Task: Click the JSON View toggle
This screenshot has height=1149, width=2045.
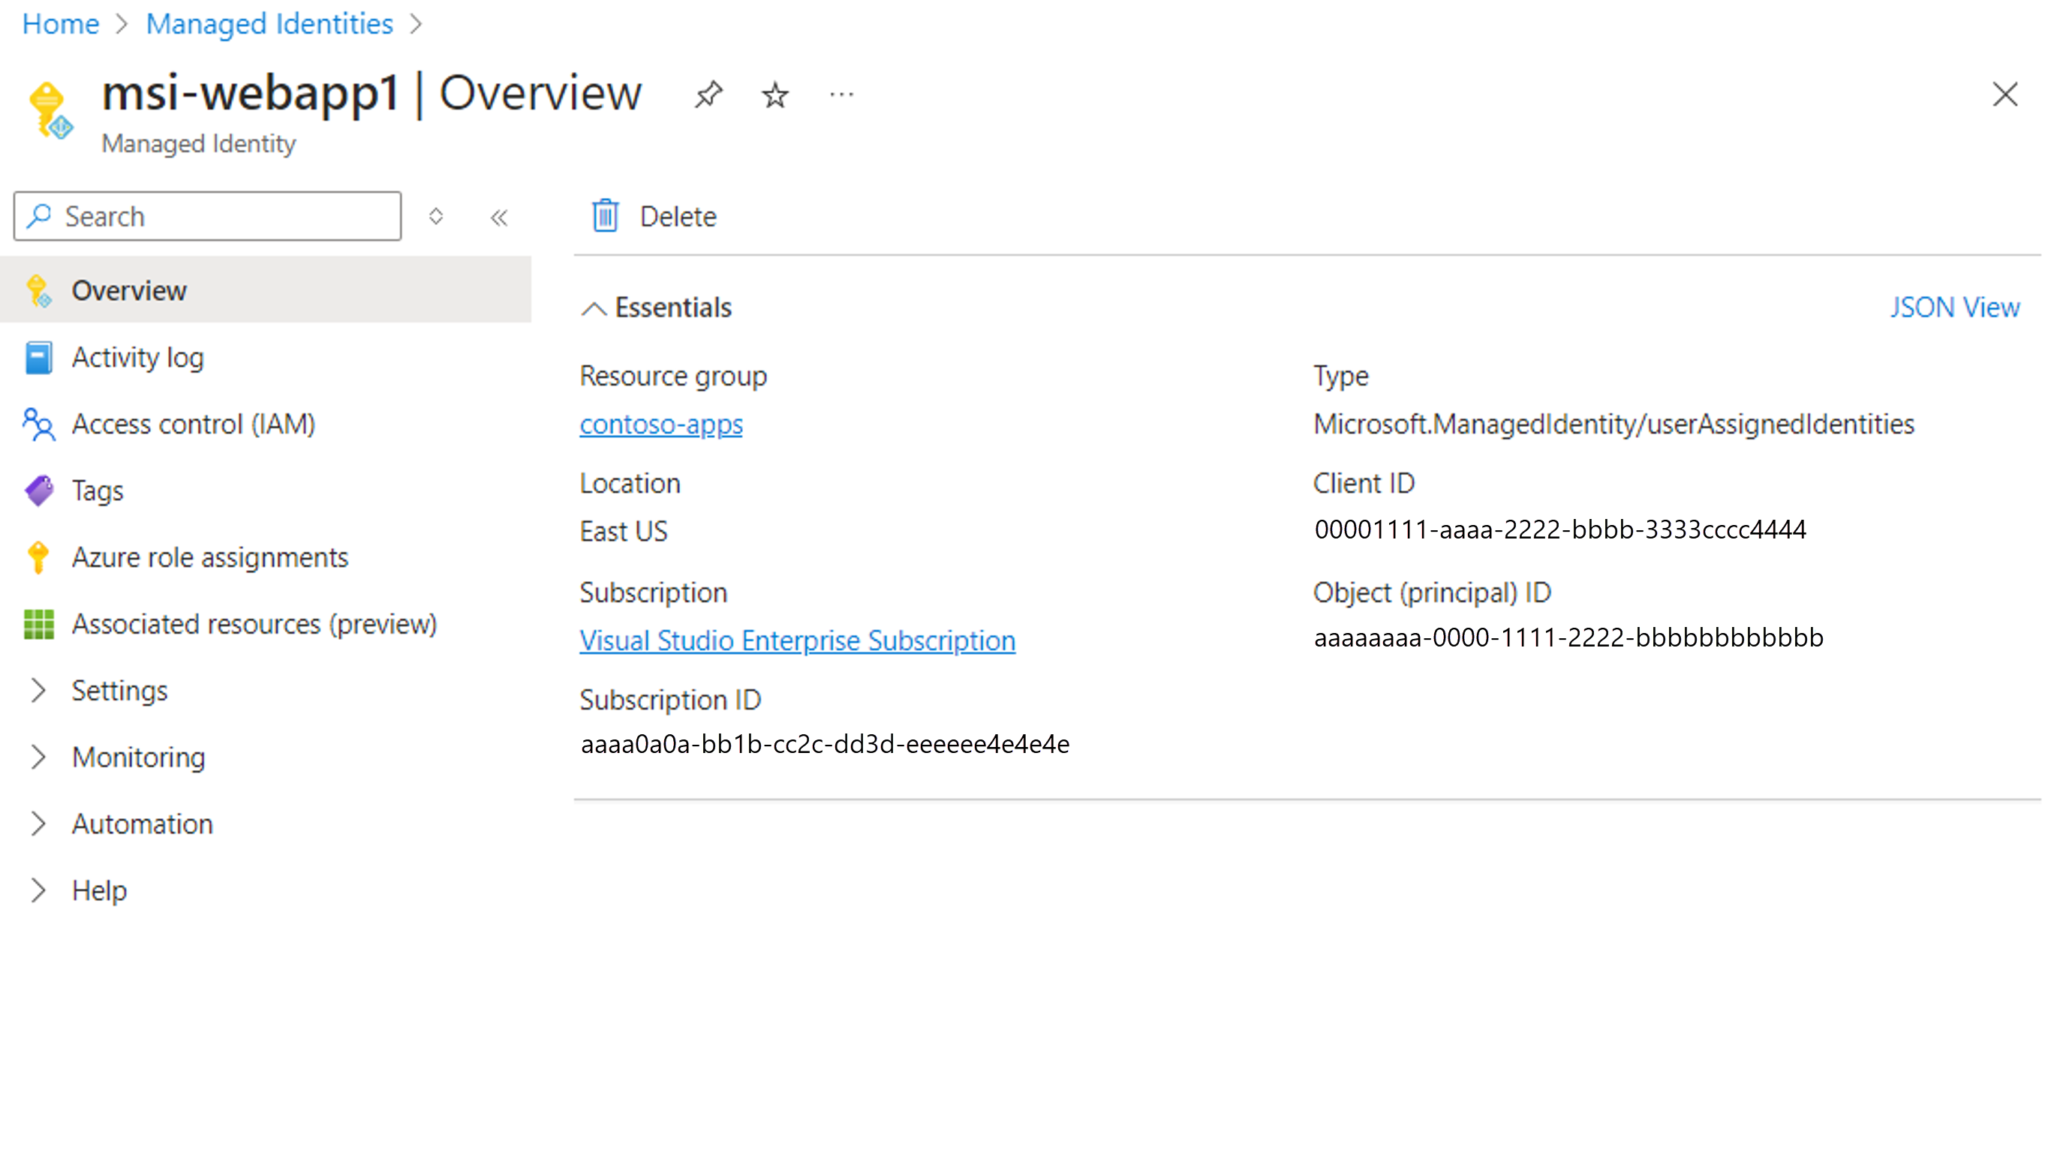Action: pyautogui.click(x=1956, y=307)
